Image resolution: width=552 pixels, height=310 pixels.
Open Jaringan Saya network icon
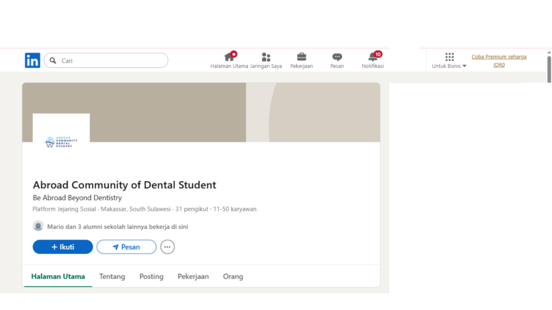pyautogui.click(x=266, y=57)
